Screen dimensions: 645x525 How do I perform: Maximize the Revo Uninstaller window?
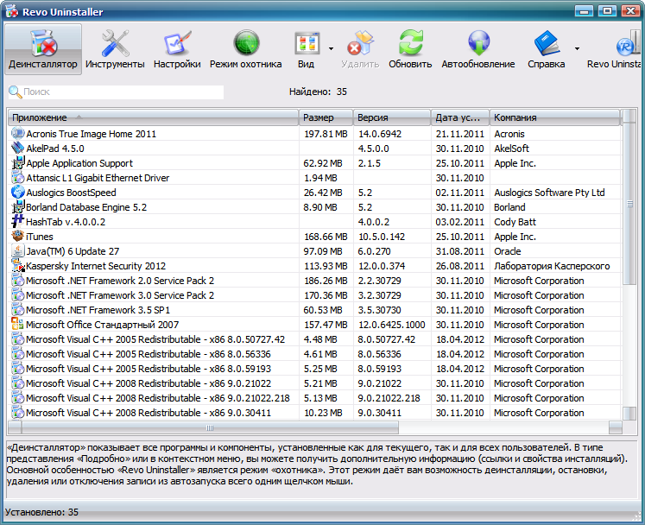(x=607, y=10)
